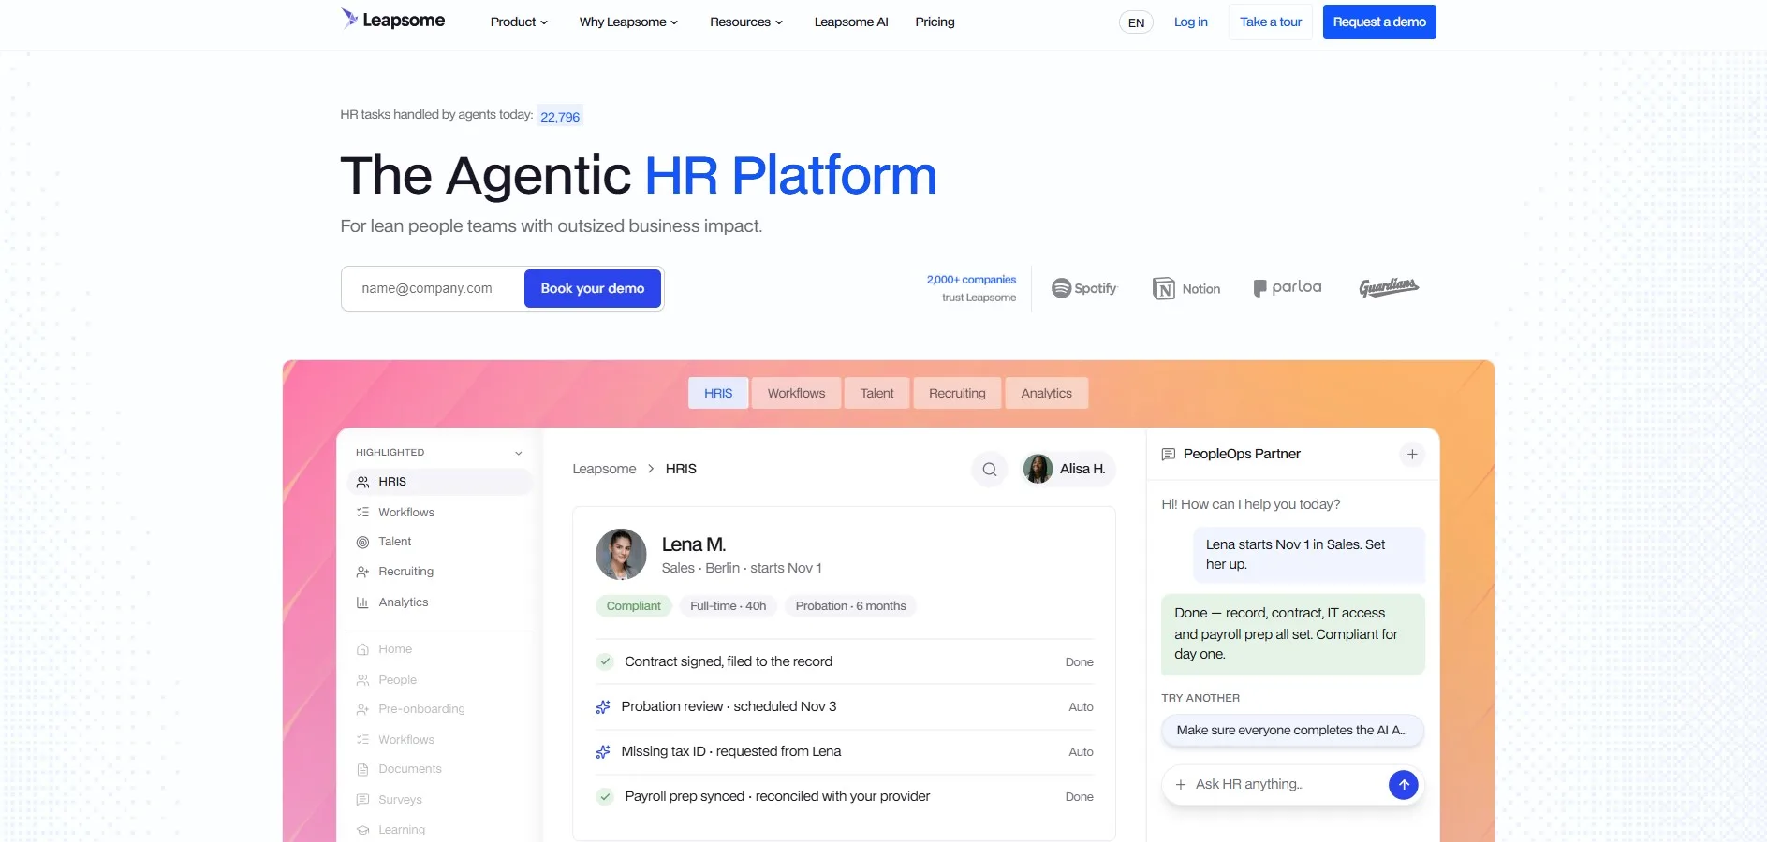Image resolution: width=1767 pixels, height=842 pixels.
Task: Click the Leapsome logo icon
Action: (x=349, y=19)
